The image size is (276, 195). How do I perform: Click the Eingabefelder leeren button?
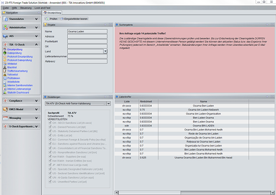coord(75,19)
